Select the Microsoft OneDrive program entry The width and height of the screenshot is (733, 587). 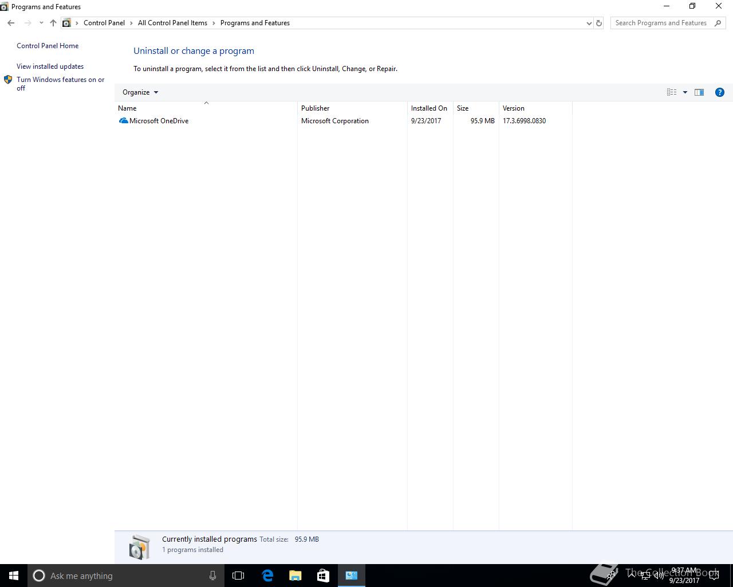tap(343, 121)
